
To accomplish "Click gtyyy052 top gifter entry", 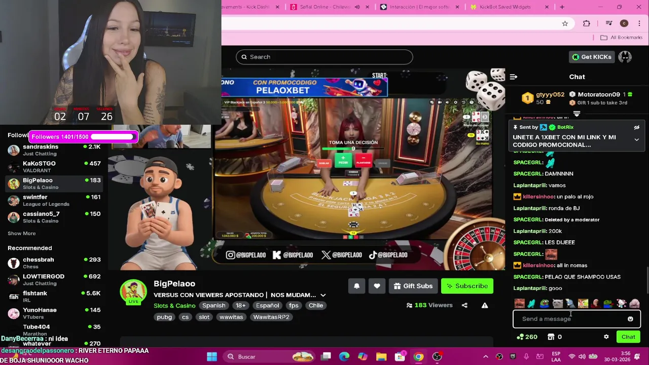I will pos(543,98).
